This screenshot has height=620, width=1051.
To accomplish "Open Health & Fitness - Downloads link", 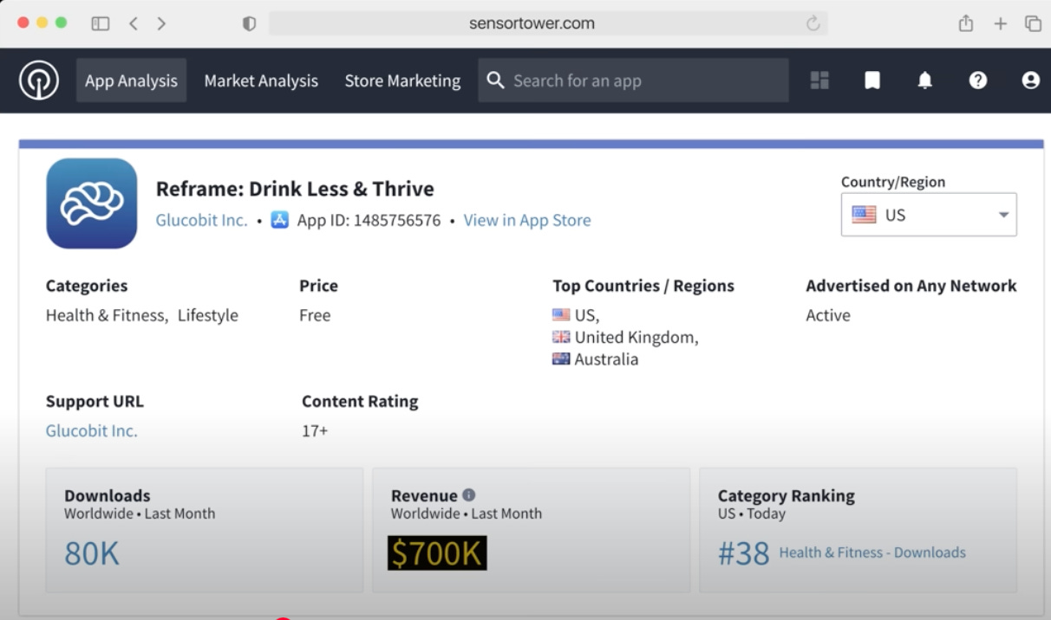I will [x=872, y=552].
